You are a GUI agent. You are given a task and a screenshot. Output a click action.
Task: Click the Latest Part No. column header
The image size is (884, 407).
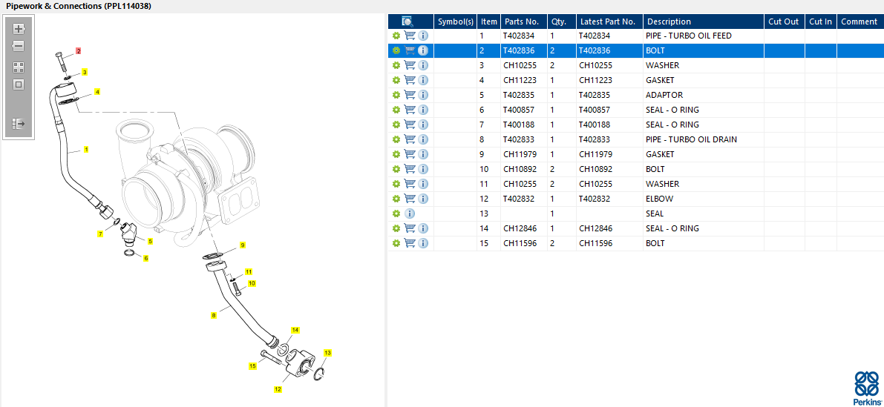tap(609, 21)
